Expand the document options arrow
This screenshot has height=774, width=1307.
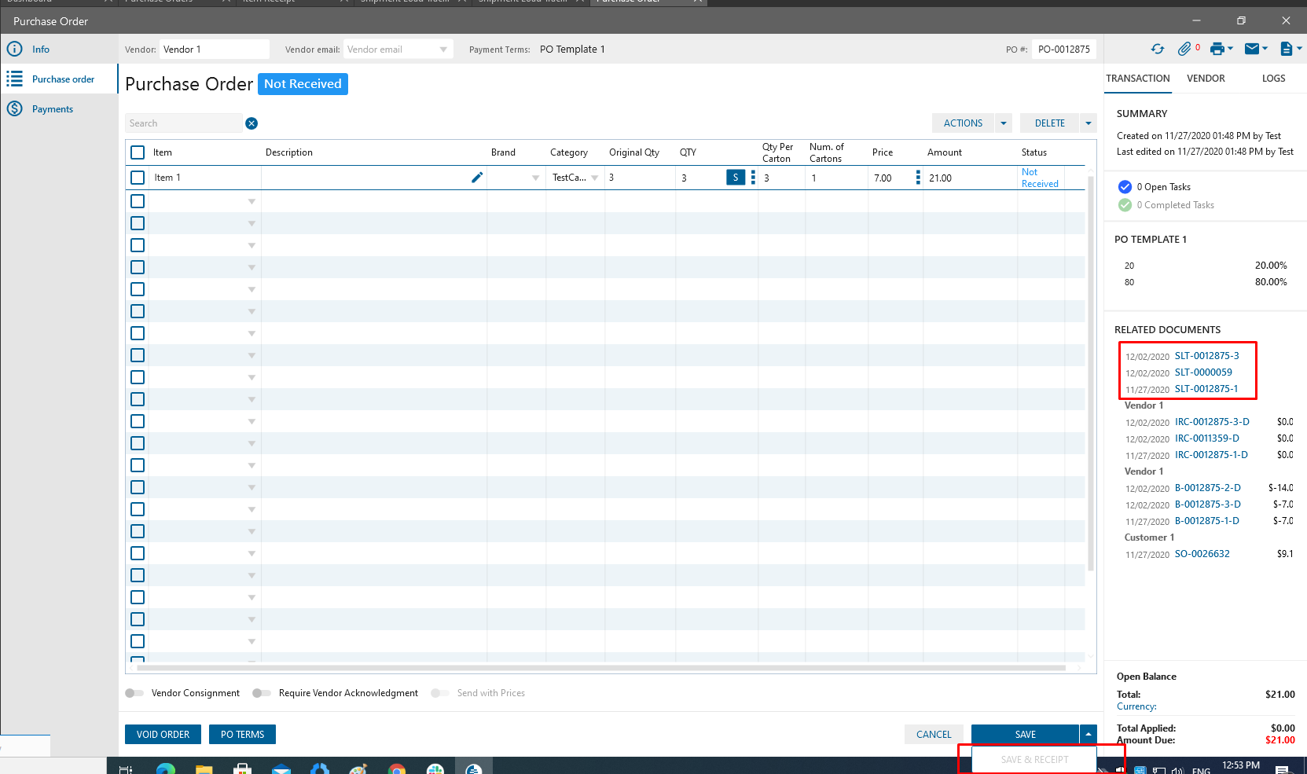pyautogui.click(x=1299, y=49)
